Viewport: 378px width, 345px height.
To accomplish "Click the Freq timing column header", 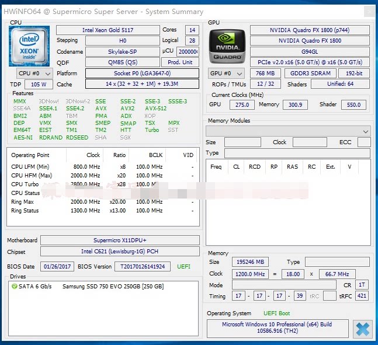I will click(x=216, y=167).
